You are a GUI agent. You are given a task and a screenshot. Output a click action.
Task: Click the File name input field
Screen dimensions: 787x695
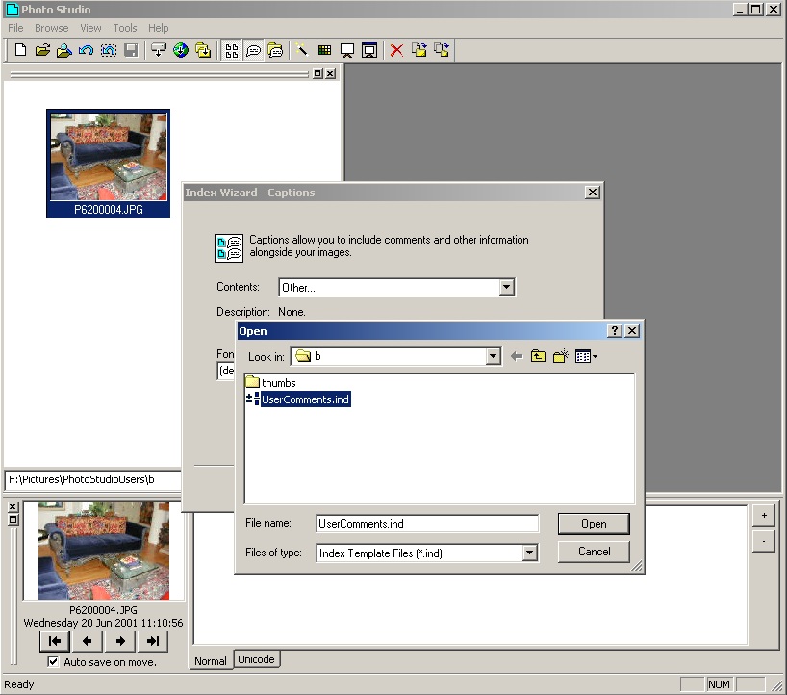pos(427,524)
